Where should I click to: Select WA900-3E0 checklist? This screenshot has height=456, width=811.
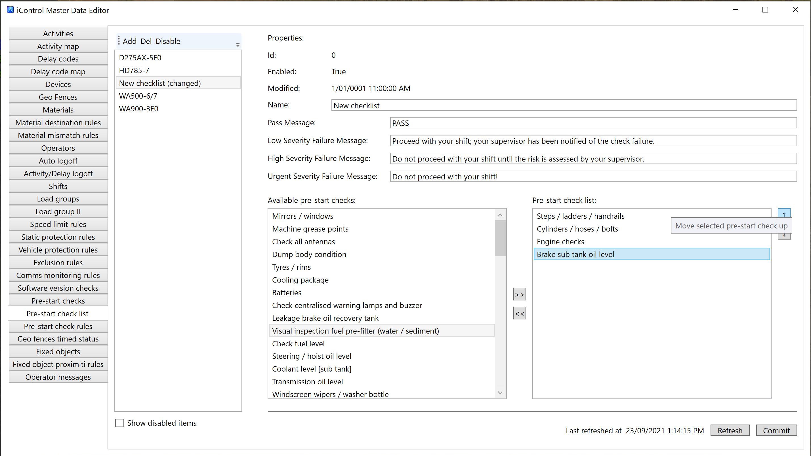coord(178,109)
